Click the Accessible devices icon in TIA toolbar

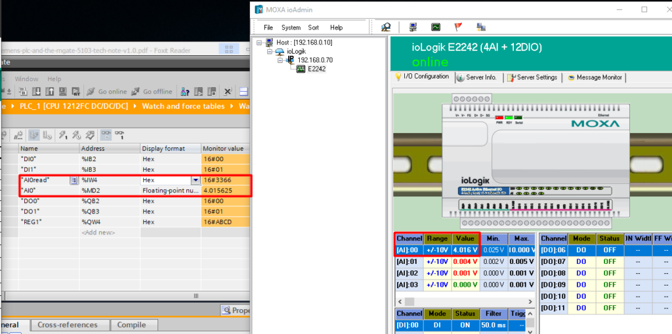click(x=186, y=92)
